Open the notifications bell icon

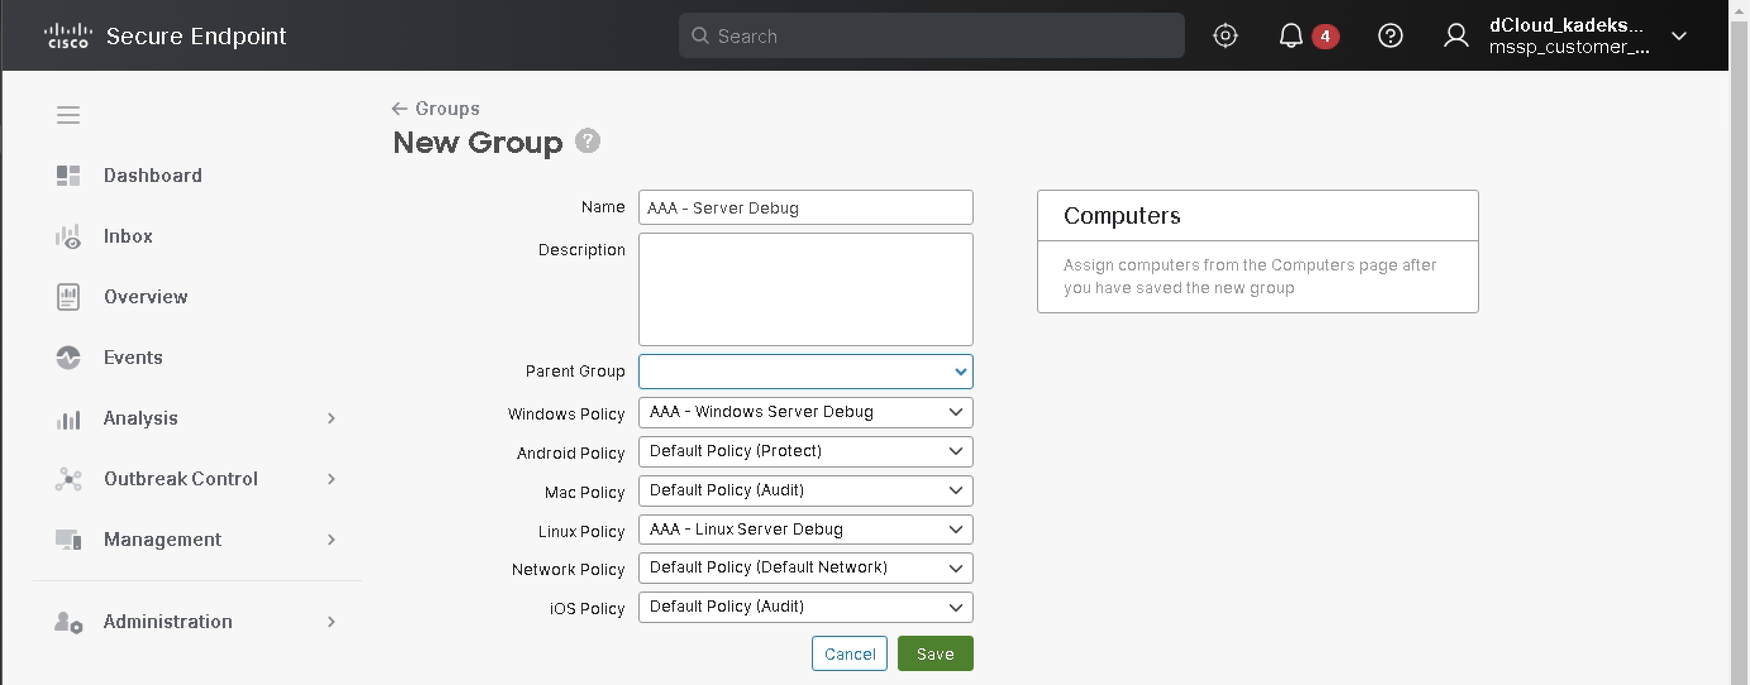click(x=1290, y=35)
